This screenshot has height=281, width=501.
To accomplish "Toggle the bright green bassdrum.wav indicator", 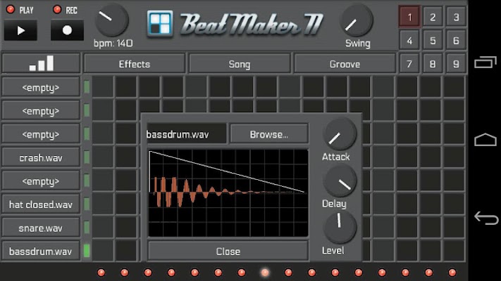I will [x=87, y=251].
